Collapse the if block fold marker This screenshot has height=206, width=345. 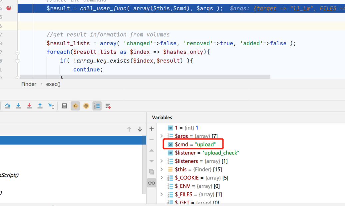coord(17,61)
